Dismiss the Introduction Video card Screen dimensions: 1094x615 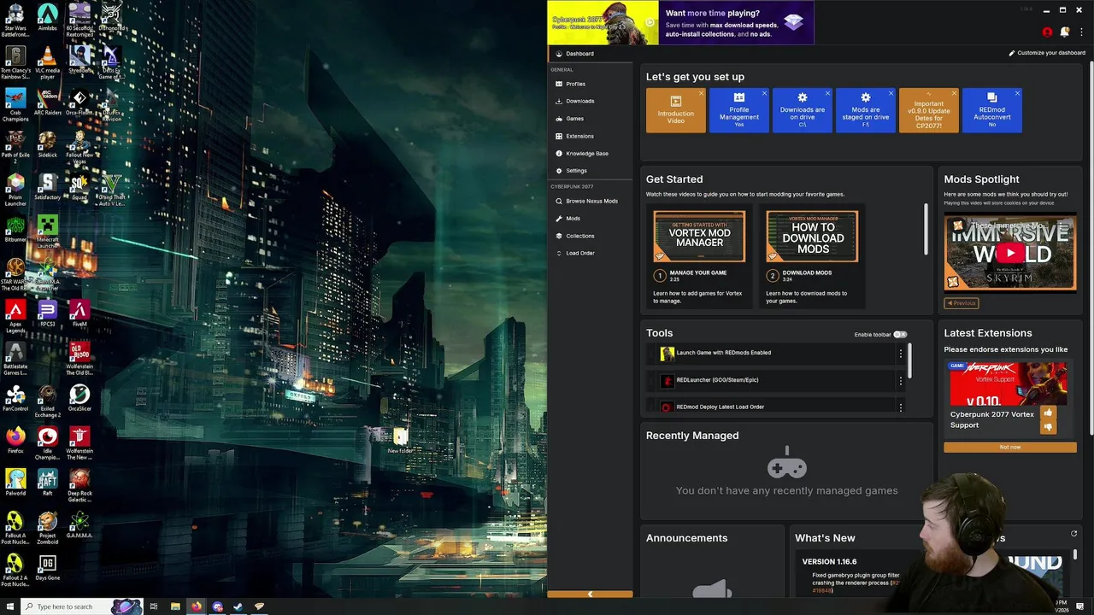point(701,93)
